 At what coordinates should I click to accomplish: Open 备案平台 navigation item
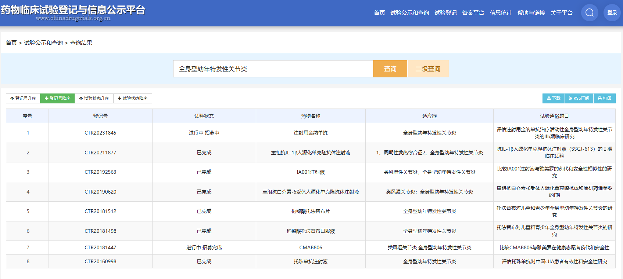473,13
